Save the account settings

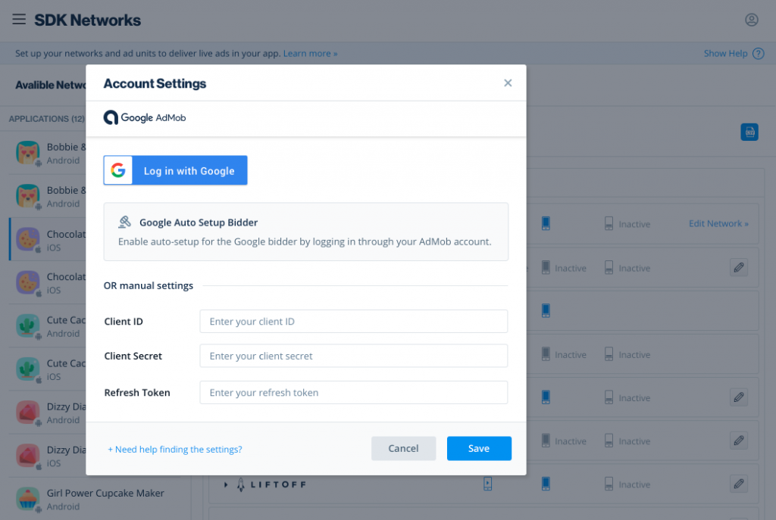[479, 448]
